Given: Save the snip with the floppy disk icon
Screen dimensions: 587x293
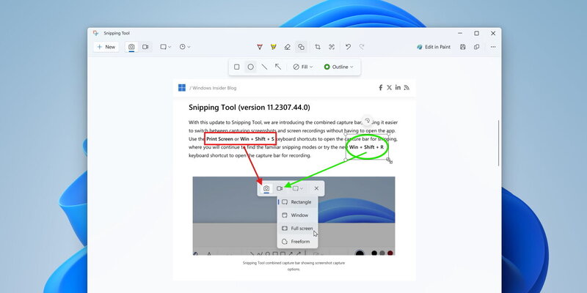Looking at the screenshot, I should 463,47.
